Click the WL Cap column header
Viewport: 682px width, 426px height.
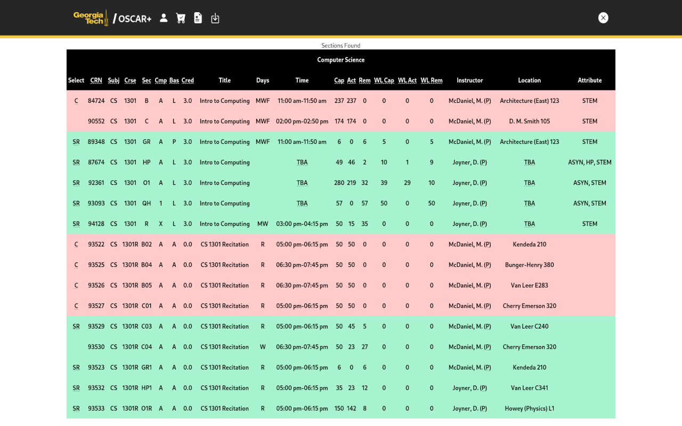point(384,80)
